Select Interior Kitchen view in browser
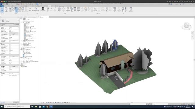Image resolution: width=195 pixels, height=109 pixels. [x=29, y=37]
